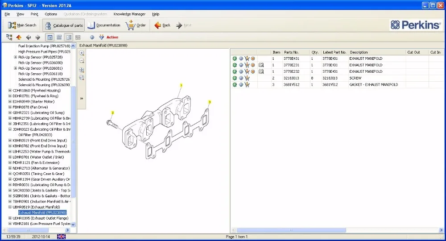Viewport: 446px width, 241px height.
Task: Expand the diagram toolbar with double chevron
Action: (x=82, y=99)
